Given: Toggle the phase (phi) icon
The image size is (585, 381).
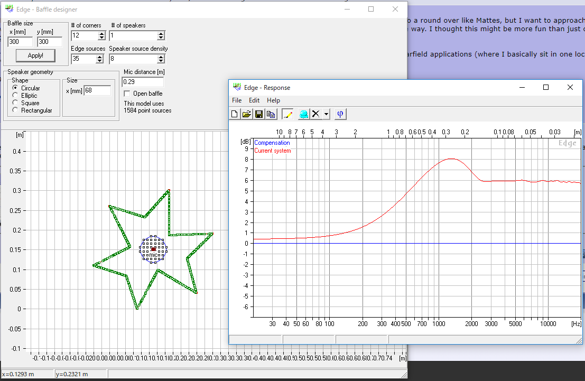Looking at the screenshot, I should (x=340, y=114).
